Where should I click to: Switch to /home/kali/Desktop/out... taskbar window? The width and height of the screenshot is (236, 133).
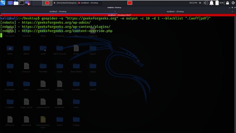(66, 3)
